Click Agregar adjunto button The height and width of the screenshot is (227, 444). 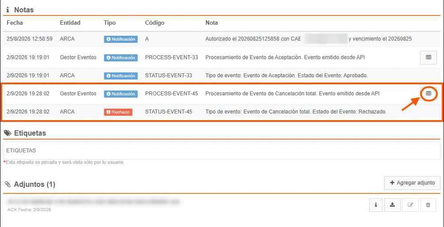tap(412, 183)
